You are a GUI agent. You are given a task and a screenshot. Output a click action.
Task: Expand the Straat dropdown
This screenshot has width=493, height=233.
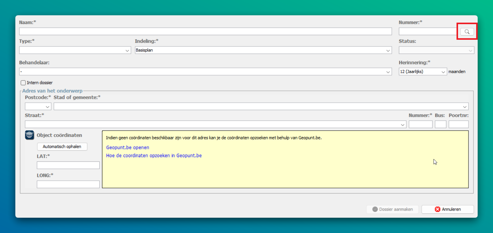point(216,124)
